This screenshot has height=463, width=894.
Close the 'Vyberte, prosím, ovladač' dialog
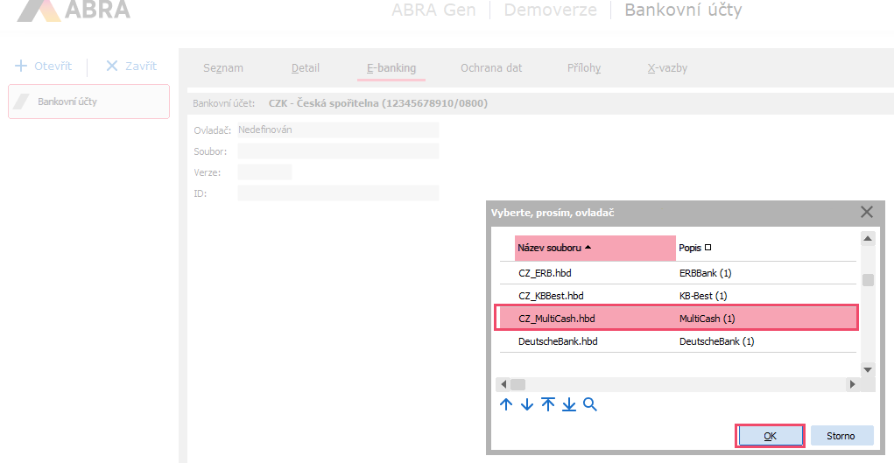pos(867,212)
